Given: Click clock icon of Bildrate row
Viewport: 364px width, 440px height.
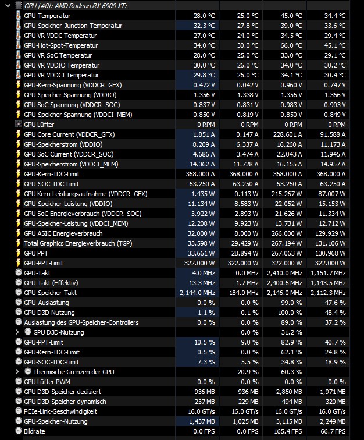Looking at the screenshot, I should click(19, 431).
